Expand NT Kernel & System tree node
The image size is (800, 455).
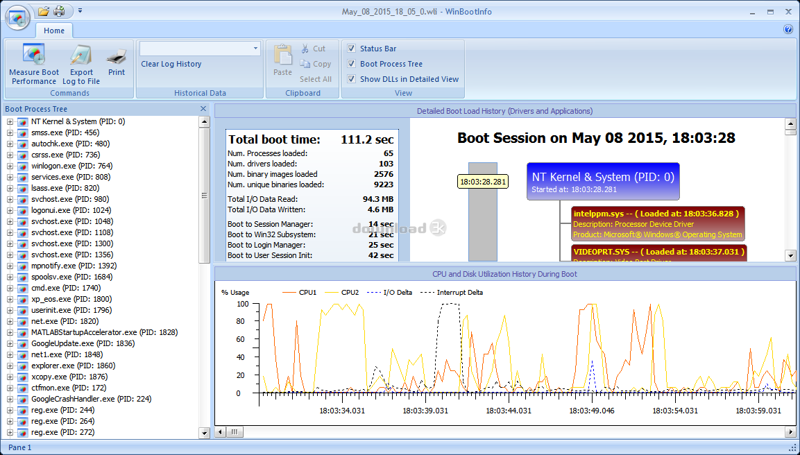(x=10, y=122)
